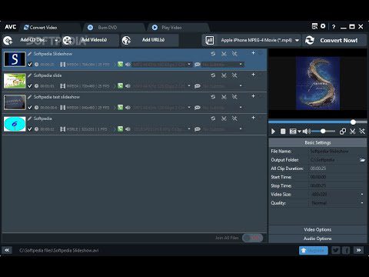The width and height of the screenshot is (369, 277).
Task: Click the register icon beside the gear
Action: click(x=314, y=26)
